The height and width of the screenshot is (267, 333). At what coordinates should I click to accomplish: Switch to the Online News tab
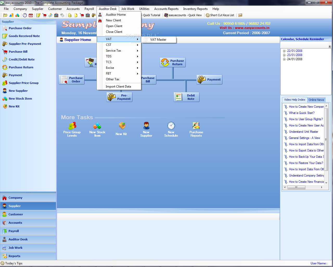pos(316,100)
